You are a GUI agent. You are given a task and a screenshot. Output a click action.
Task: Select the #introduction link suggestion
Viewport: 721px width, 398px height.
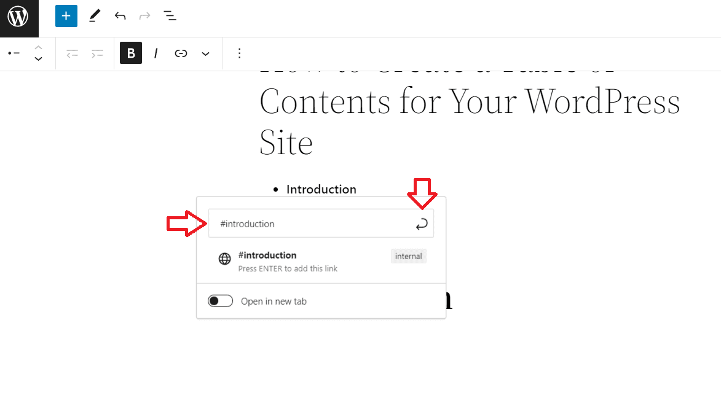click(x=321, y=262)
